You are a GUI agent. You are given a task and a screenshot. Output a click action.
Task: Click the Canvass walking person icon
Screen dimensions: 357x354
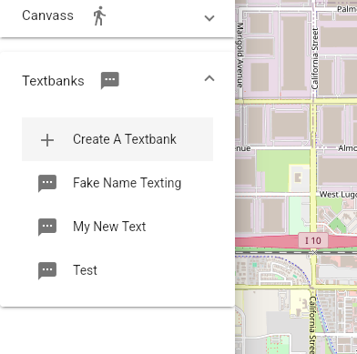pyautogui.click(x=99, y=15)
